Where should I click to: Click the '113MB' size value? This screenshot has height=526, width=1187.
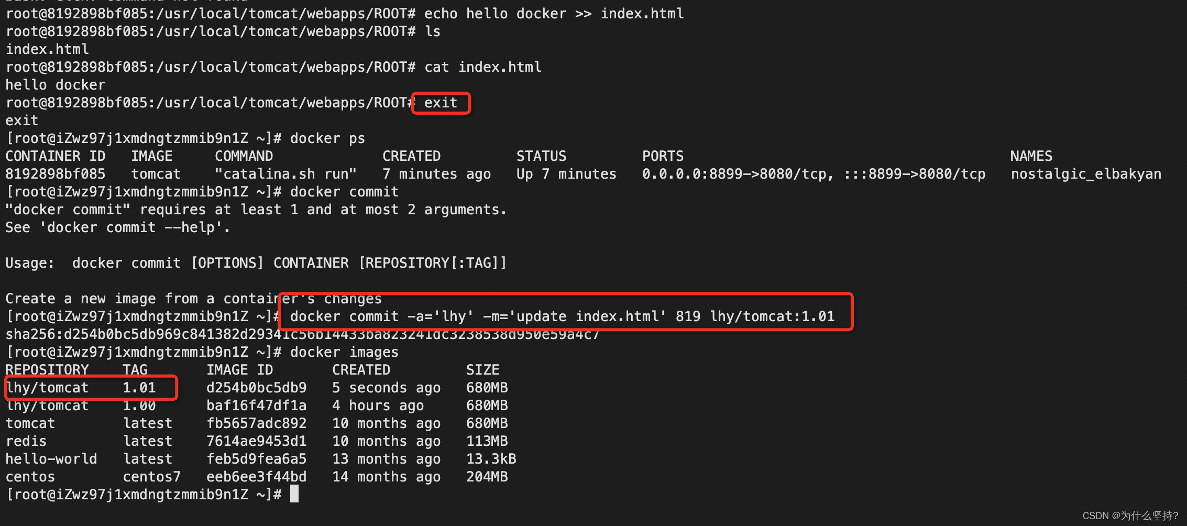click(x=487, y=441)
